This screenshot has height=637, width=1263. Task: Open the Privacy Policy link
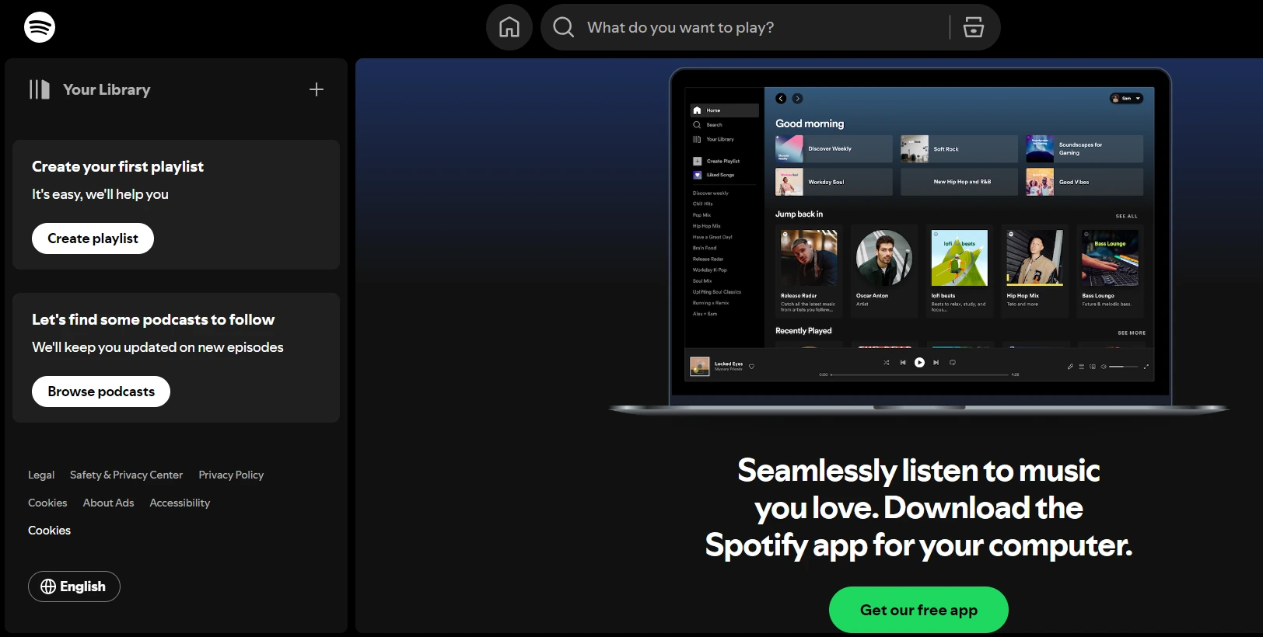[x=231, y=475]
